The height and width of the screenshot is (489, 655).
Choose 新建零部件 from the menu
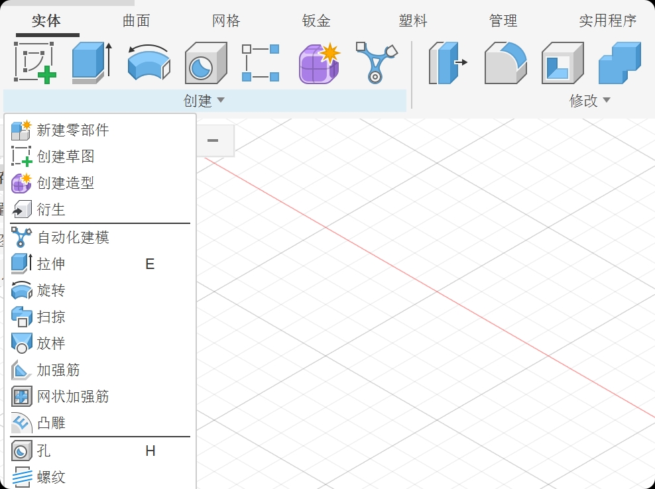coord(73,130)
